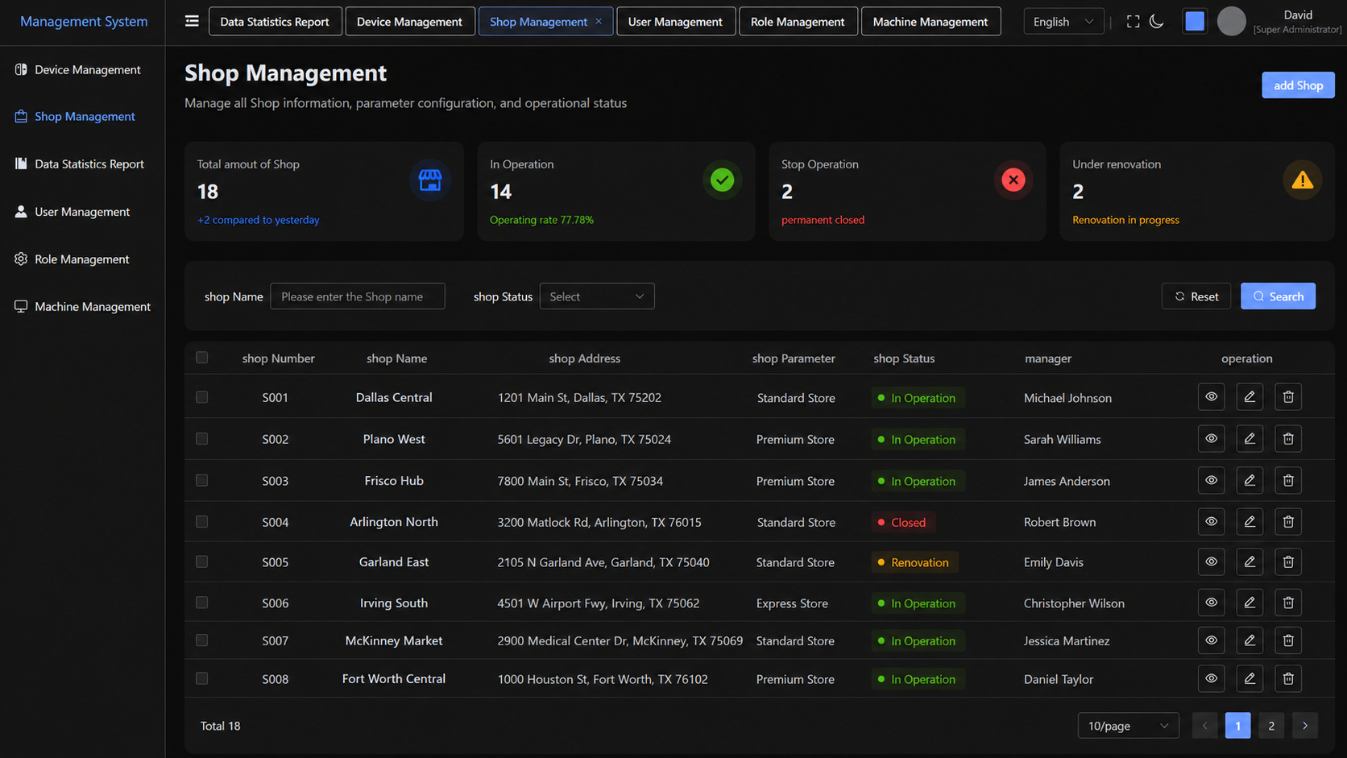View details of Irving South shop
Screen dimensions: 1347x758
pyautogui.click(x=1211, y=603)
